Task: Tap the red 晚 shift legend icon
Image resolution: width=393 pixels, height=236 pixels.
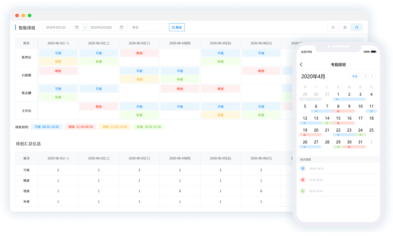Action: click(x=303, y=180)
